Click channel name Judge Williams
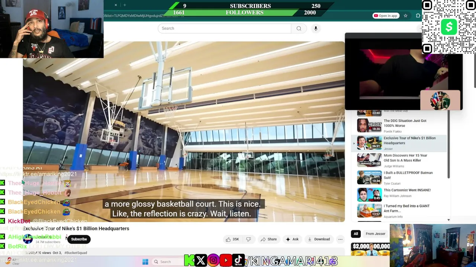This screenshot has height=267, width=476. (x=394, y=166)
